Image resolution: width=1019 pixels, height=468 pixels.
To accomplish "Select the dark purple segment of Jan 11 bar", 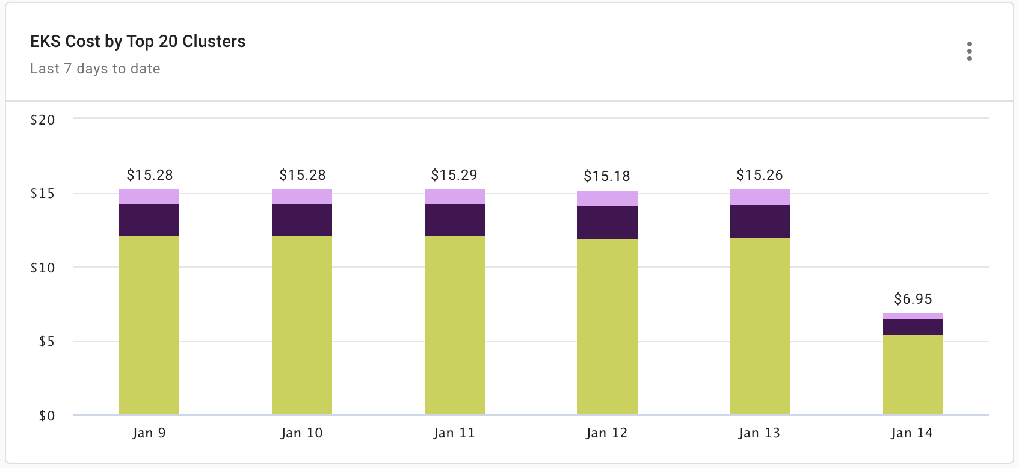I will [x=455, y=220].
